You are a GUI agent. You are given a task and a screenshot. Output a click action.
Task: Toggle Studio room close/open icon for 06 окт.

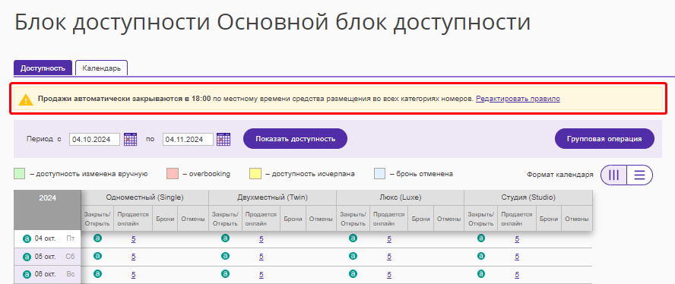point(481,273)
